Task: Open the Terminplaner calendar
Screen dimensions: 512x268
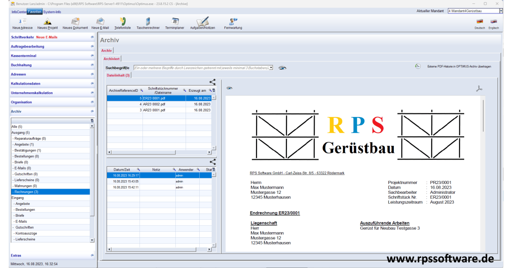Action: pos(175,23)
